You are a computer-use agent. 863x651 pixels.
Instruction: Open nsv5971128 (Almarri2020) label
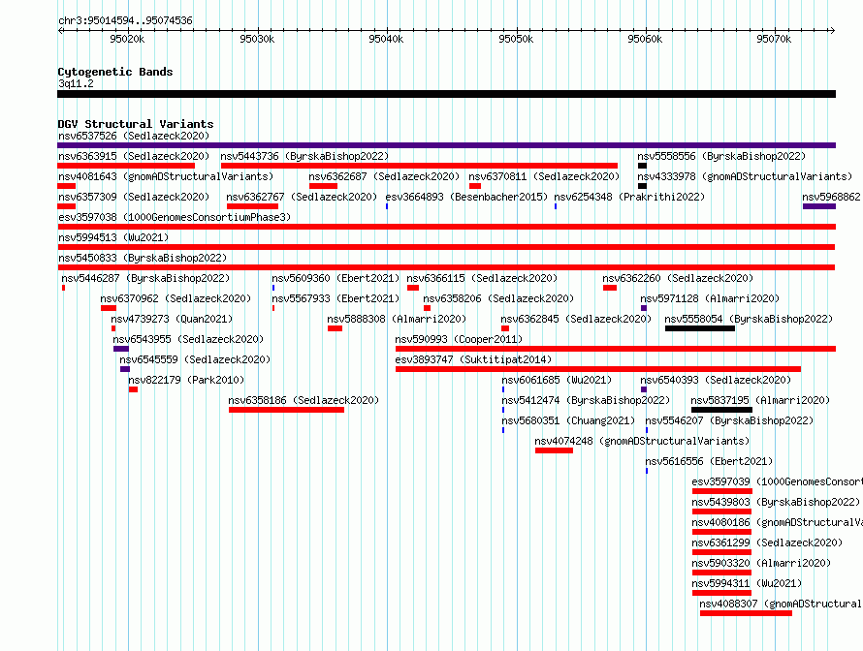710,298
